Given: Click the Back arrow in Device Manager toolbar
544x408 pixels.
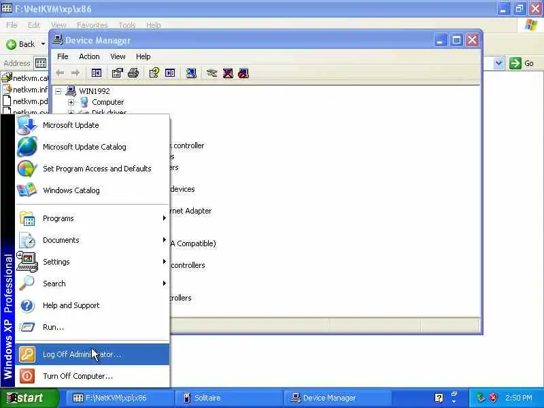Looking at the screenshot, I should pos(60,73).
